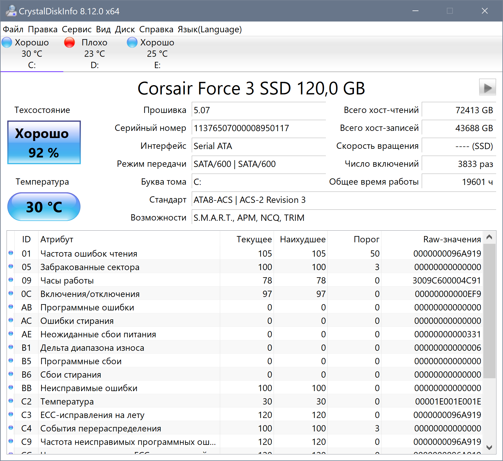
Task: Click the Порог column header
Action: pos(354,239)
